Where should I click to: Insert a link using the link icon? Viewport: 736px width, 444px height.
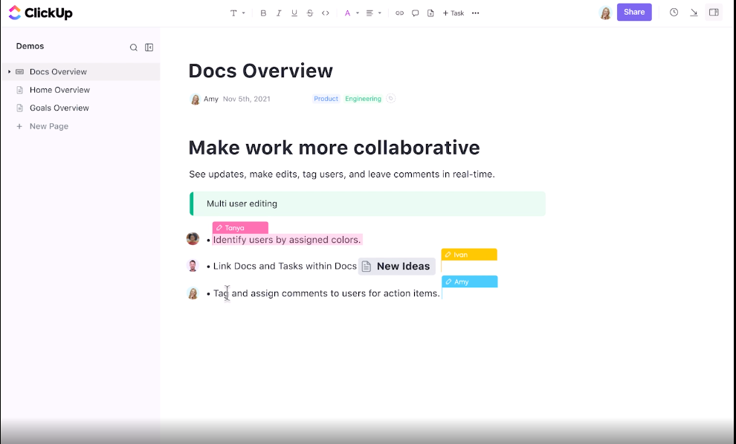[x=399, y=13]
